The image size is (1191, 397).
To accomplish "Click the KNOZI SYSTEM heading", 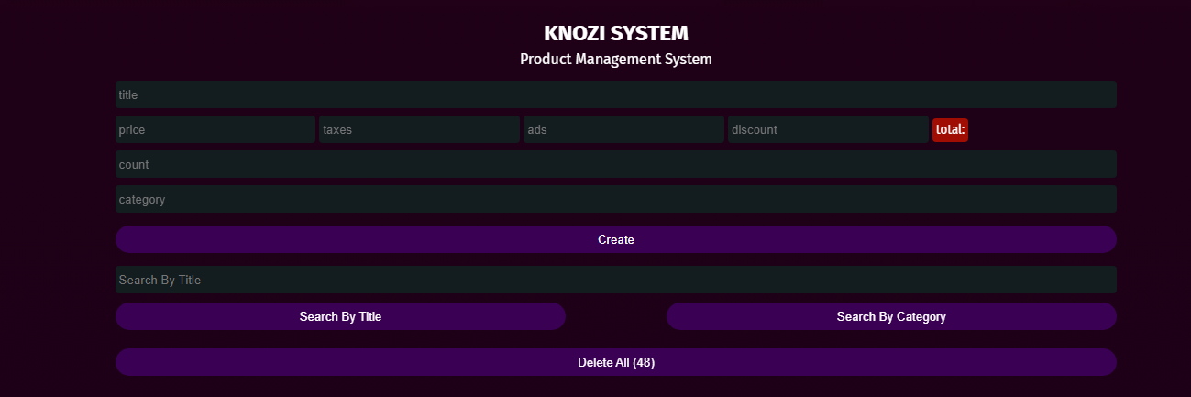I will 615,34.
